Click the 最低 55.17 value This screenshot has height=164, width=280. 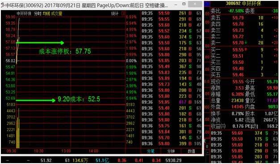tap(272, 94)
